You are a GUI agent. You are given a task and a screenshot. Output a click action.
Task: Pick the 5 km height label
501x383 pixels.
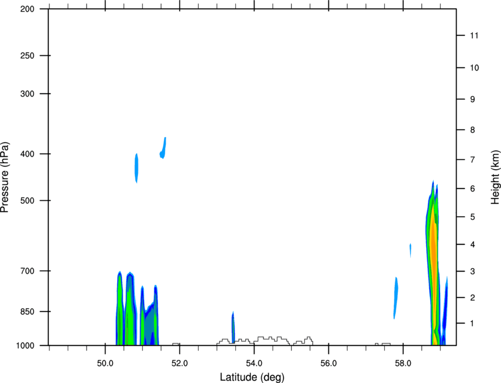[473, 217]
